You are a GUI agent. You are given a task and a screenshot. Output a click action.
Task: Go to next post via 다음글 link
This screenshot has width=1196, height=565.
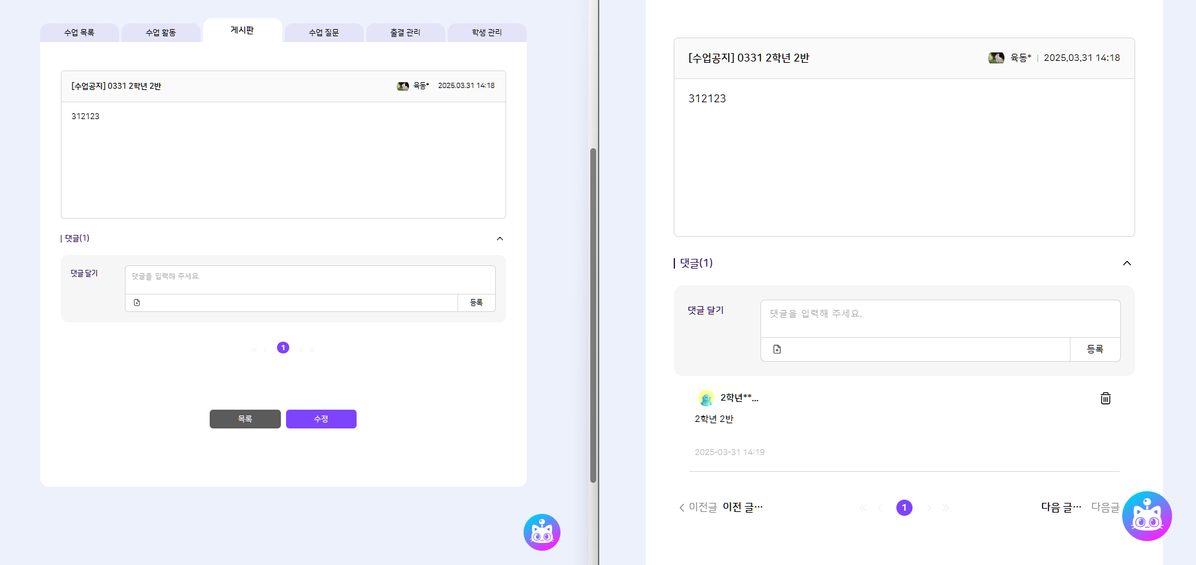(1105, 507)
